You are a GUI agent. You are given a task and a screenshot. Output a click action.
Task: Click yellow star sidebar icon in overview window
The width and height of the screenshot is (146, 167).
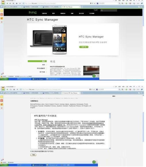pyautogui.click(x=2, y=11)
